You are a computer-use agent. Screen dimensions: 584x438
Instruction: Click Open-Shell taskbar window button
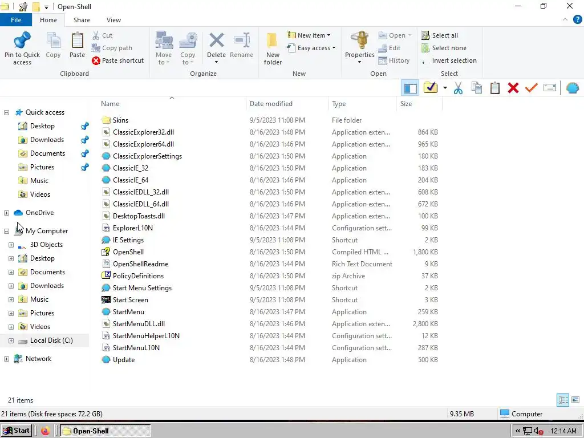coord(105,431)
